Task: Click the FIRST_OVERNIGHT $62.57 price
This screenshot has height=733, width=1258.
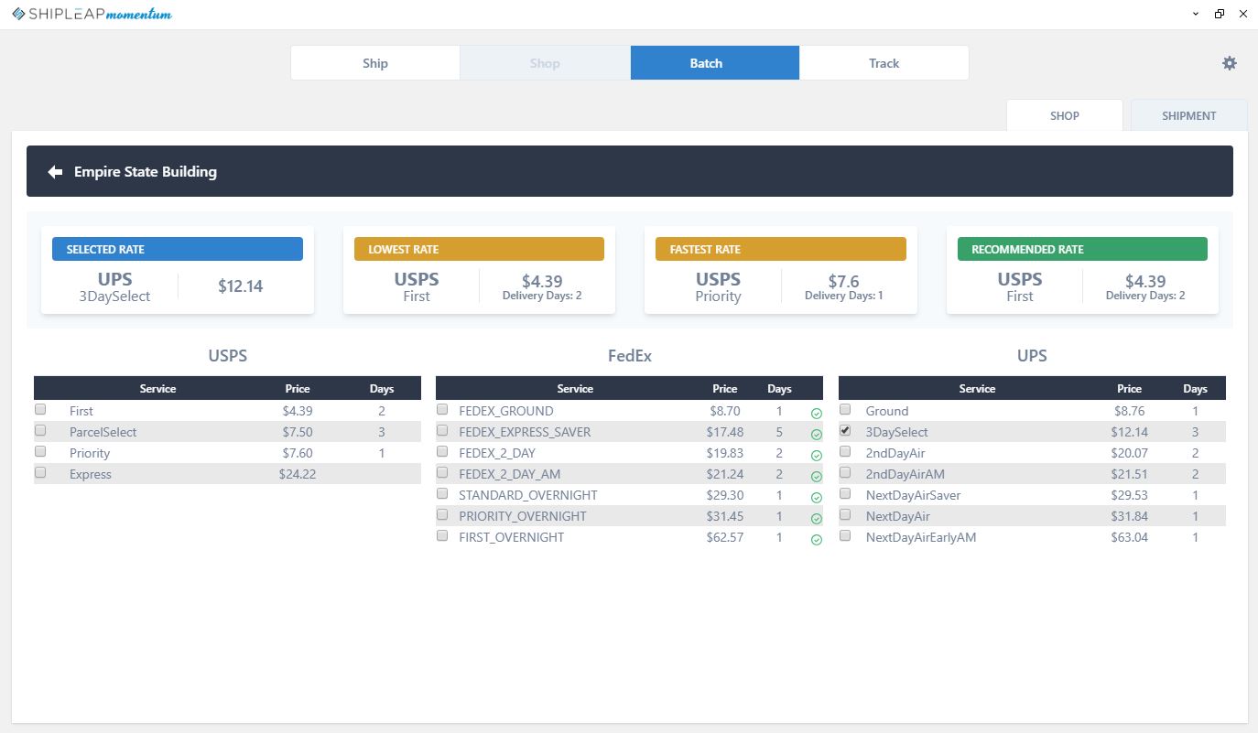Action: click(725, 537)
